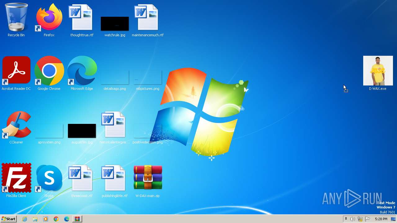
Task: Select the Firefox desktop shortcut
Action: (x=49, y=20)
